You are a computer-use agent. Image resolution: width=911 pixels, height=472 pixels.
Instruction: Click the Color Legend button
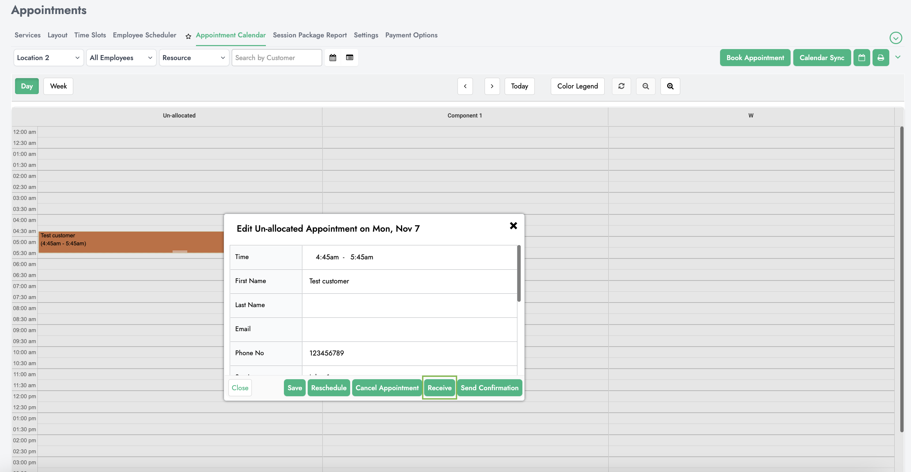tap(577, 86)
